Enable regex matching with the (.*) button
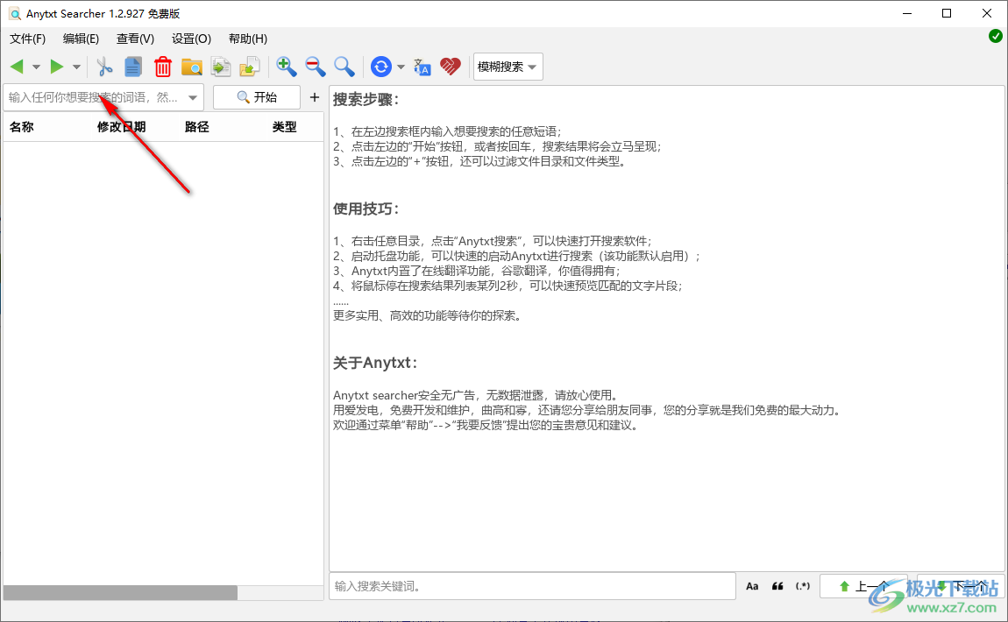 point(802,585)
